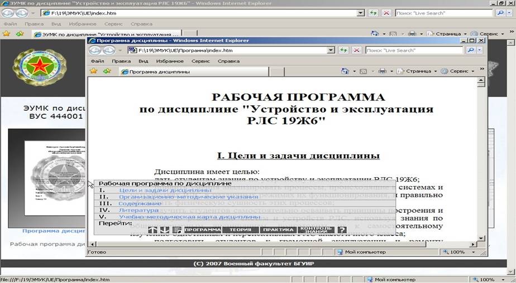Click the zoom level 100% control in front window
The width and height of the screenshot is (516, 283).
tap(458, 252)
